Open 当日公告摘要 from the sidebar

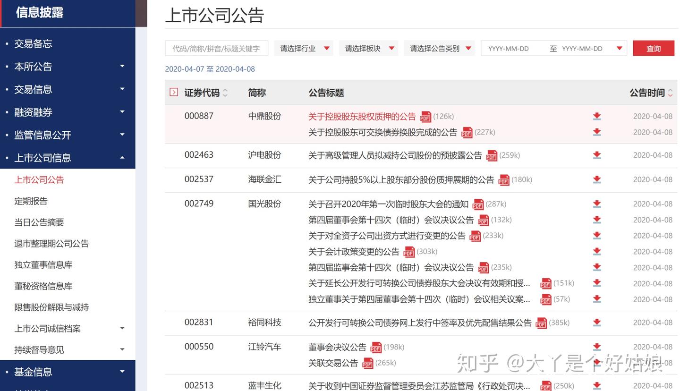(x=39, y=222)
